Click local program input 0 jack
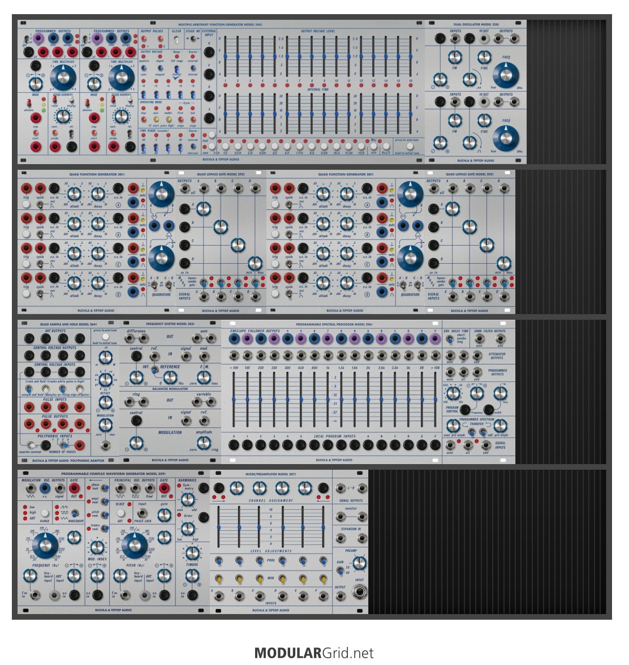This screenshot has width=629, height=665. tap(234, 445)
